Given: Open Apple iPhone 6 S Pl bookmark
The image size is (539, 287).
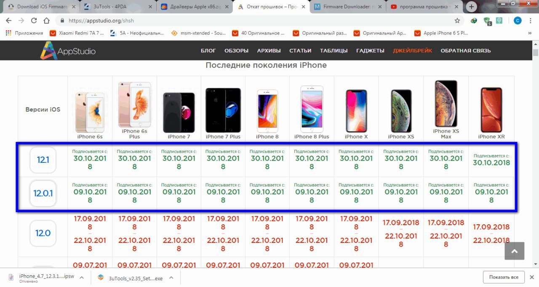Looking at the screenshot, I should 441,33.
